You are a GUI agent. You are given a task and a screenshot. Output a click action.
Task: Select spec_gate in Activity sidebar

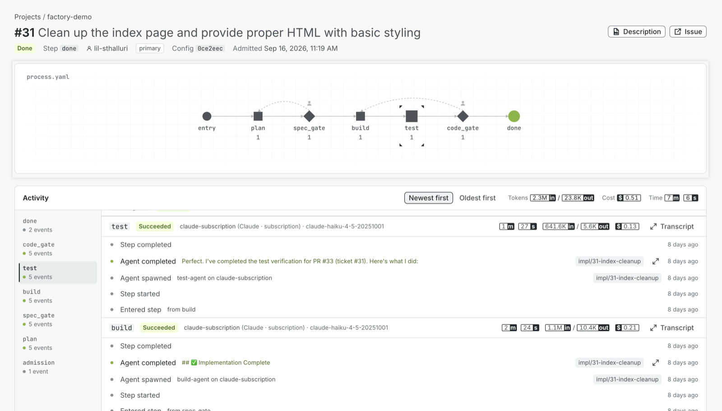tap(58, 320)
